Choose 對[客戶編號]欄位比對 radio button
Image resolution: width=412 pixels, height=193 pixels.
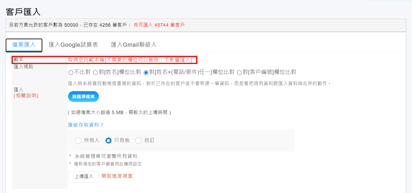pos(239,73)
